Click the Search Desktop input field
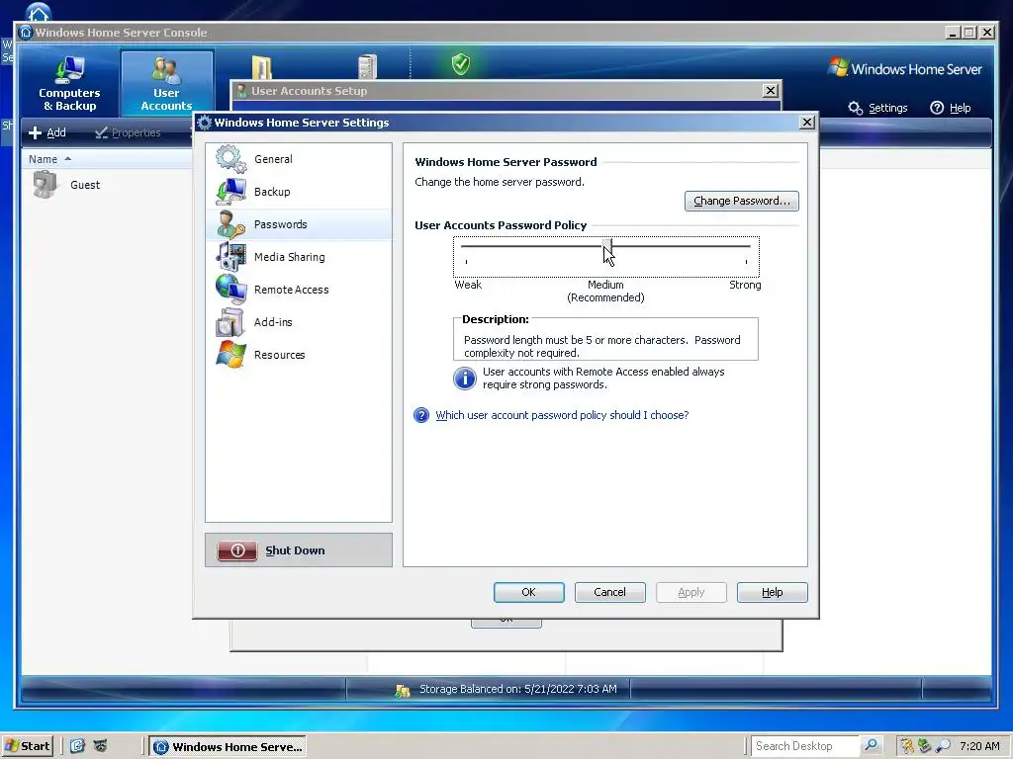 (805, 746)
